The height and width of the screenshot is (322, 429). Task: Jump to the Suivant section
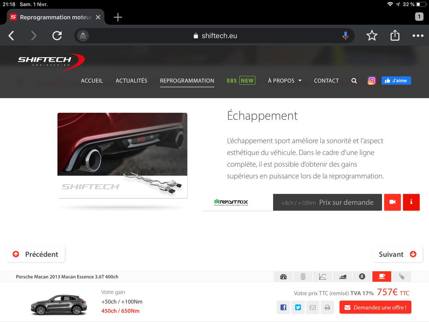point(398,254)
